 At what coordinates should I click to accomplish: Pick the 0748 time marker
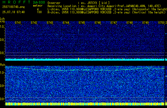pyautogui.click(x=130, y=23)
